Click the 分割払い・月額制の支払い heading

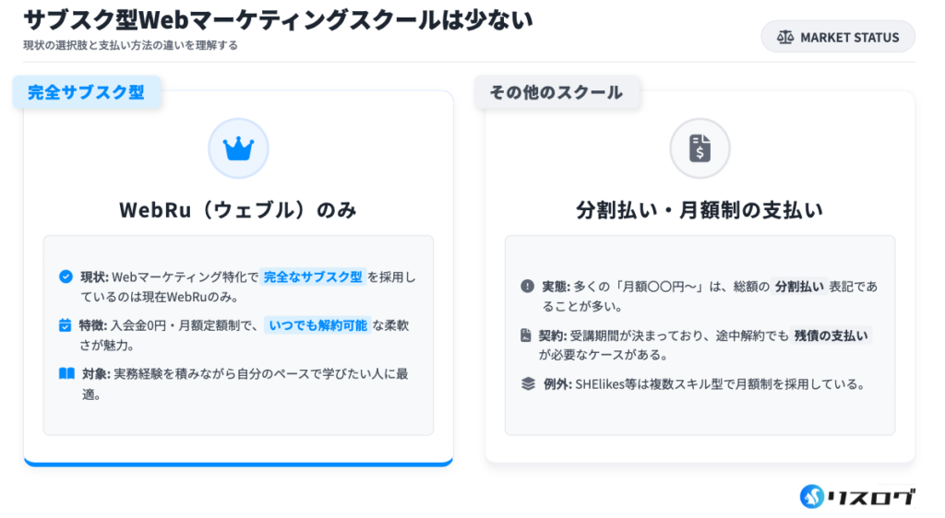[x=700, y=210]
